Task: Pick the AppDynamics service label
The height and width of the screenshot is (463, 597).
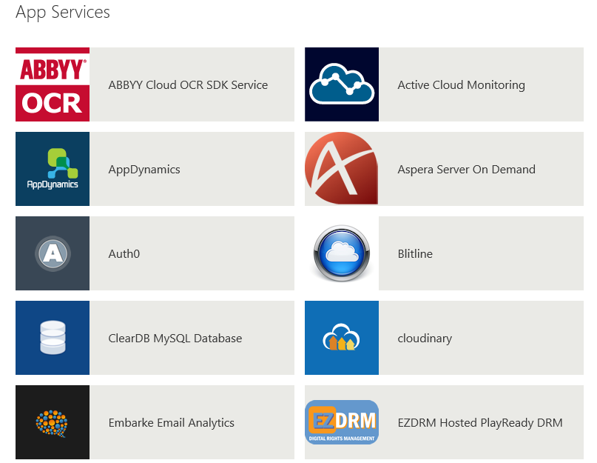Action: pos(144,170)
